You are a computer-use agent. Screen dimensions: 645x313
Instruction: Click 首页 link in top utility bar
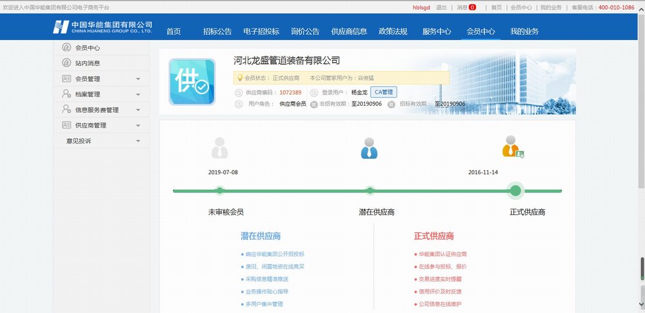coord(497,7)
